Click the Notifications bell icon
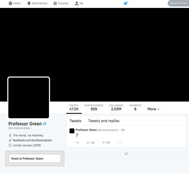 tap(29, 3)
